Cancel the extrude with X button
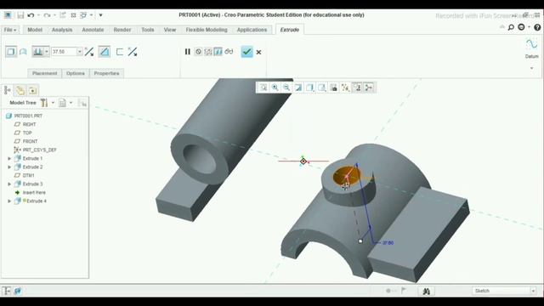544x306 pixels. (258, 52)
